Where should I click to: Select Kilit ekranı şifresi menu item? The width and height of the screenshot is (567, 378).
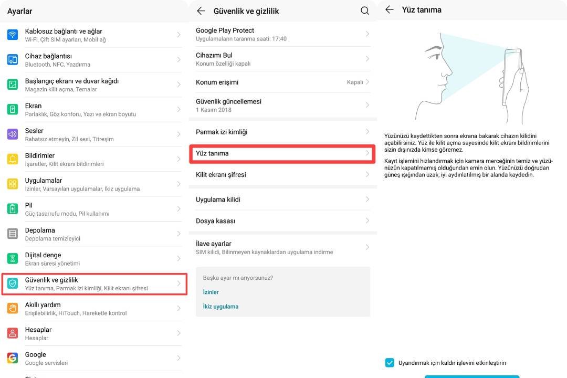[282, 174]
